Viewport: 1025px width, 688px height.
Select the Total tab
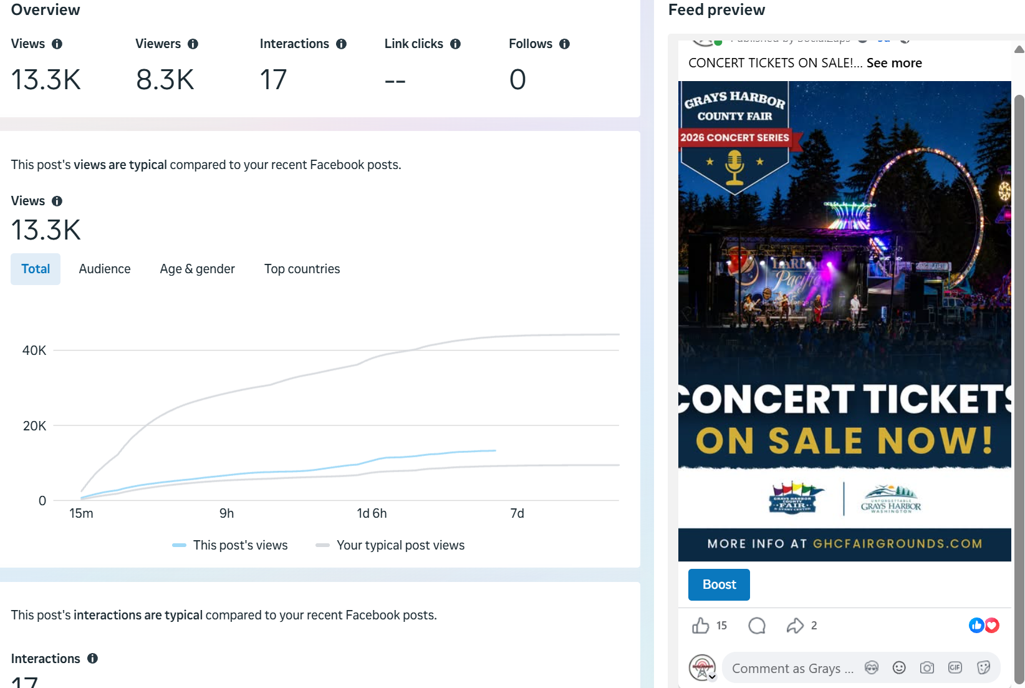(x=36, y=269)
